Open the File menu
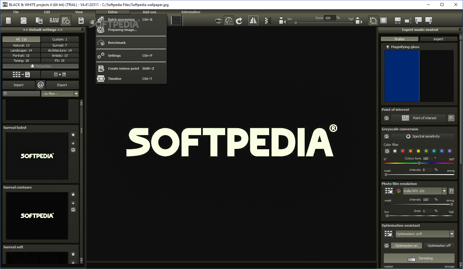This screenshot has width=463, height=269. tap(16, 12)
